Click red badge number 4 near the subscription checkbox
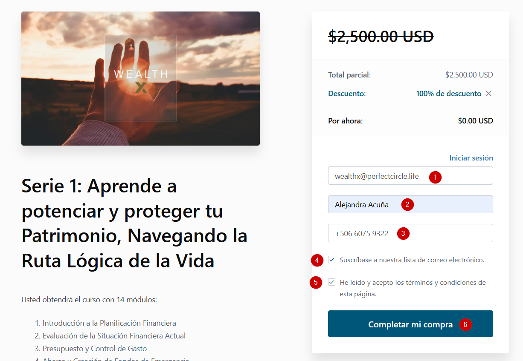The image size is (523, 361). coord(317,260)
